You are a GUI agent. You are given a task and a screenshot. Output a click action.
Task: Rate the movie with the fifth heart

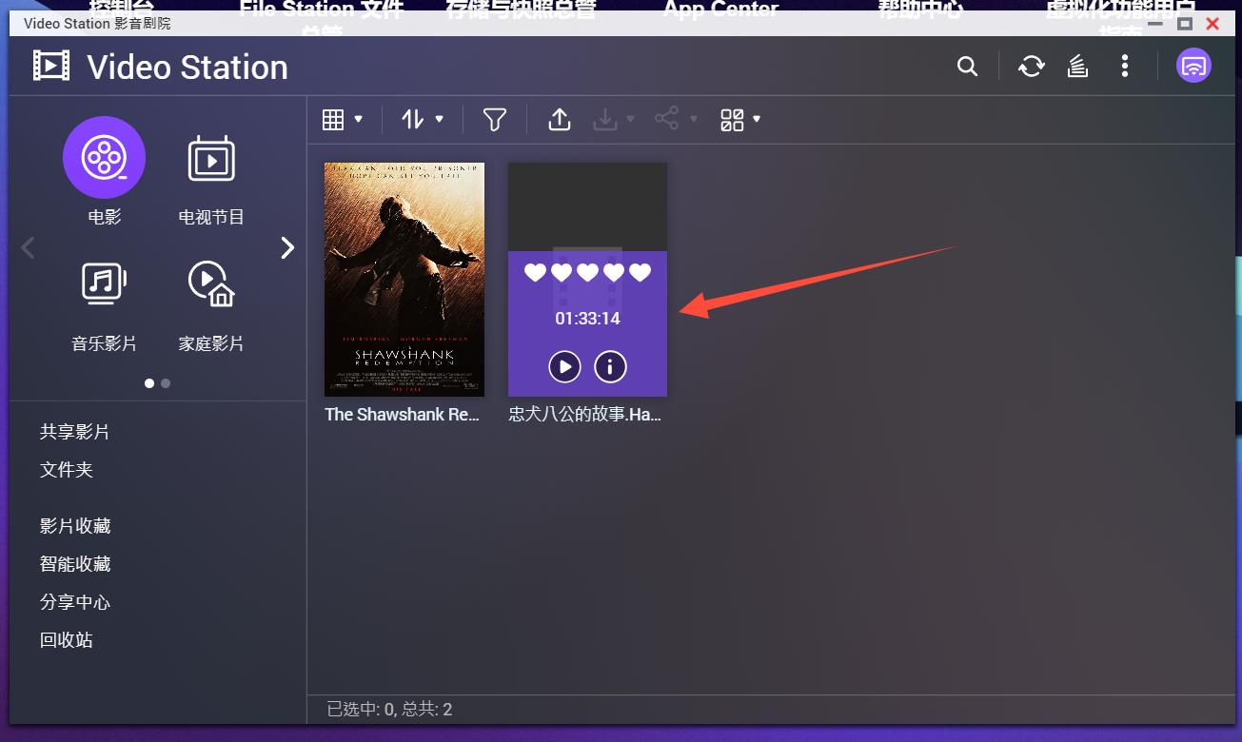point(641,273)
